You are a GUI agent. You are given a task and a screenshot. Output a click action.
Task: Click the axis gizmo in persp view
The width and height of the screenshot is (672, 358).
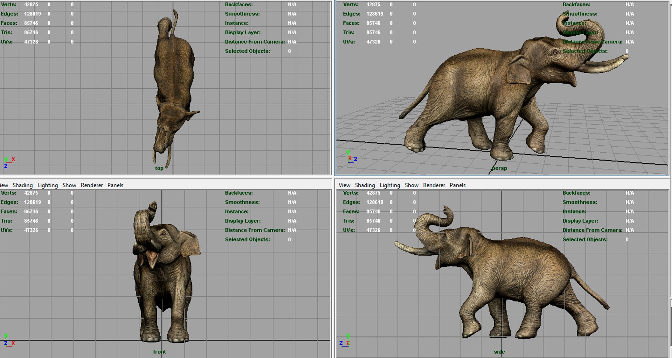point(351,157)
